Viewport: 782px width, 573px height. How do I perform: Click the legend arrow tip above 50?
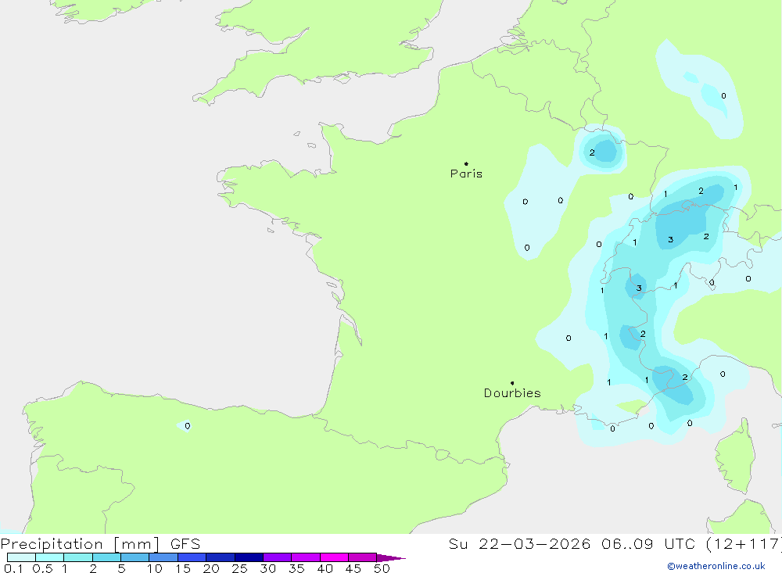[392, 557]
